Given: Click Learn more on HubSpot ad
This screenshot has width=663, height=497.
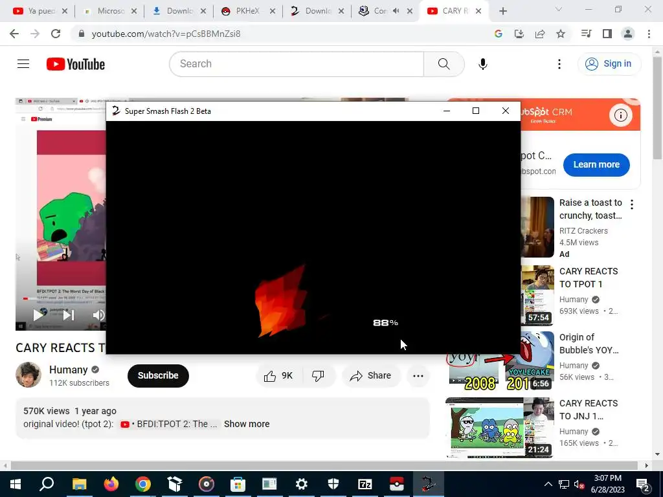Looking at the screenshot, I should tap(596, 165).
